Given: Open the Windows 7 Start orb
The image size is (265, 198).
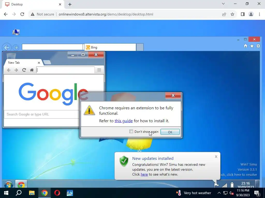Looking at the screenshot, I should pos(9,184).
